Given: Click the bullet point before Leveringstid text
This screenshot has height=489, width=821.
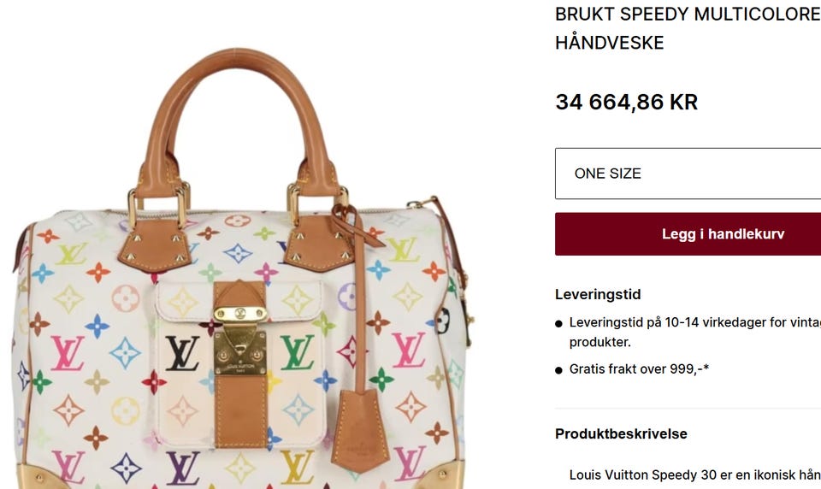Looking at the screenshot, I should tap(558, 323).
